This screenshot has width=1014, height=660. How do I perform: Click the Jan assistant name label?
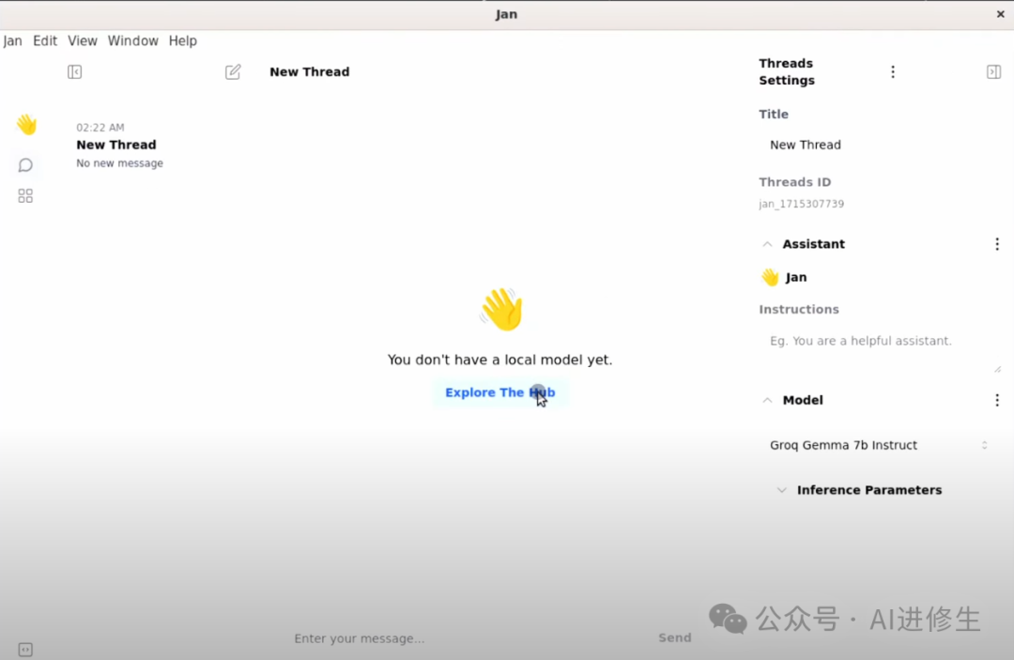coord(796,277)
